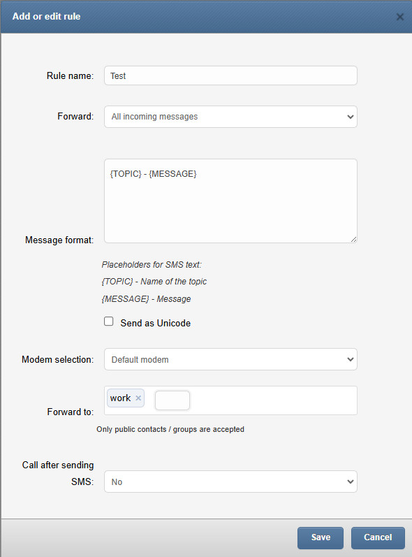Click the Message format textarea resize grip

[353, 240]
